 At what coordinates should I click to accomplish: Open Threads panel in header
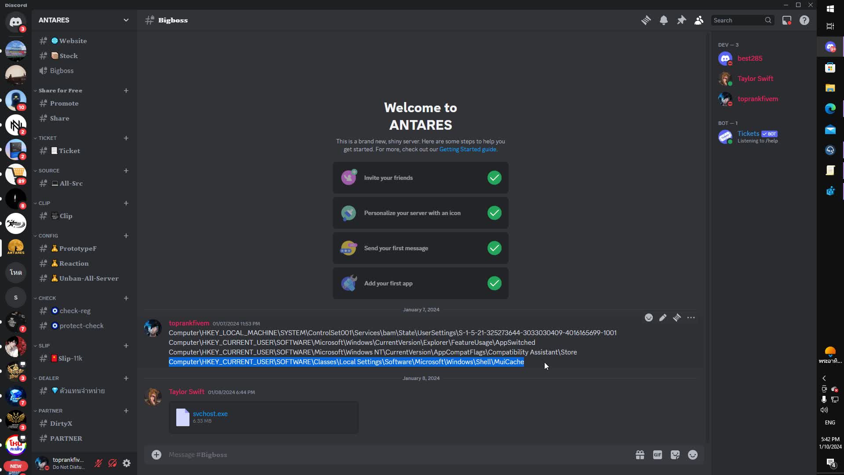point(646,20)
